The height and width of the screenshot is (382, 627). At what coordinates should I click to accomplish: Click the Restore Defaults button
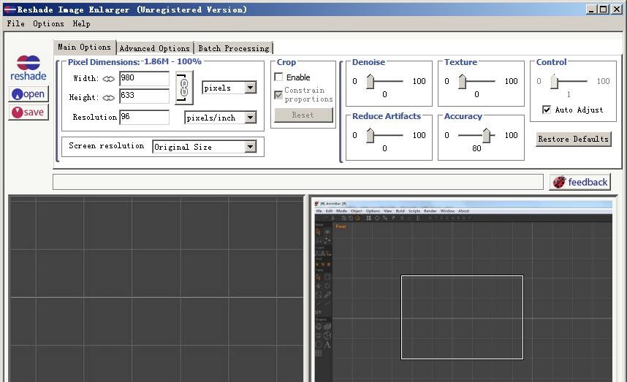574,139
